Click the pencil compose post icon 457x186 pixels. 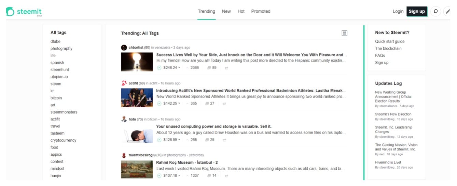pos(448,11)
